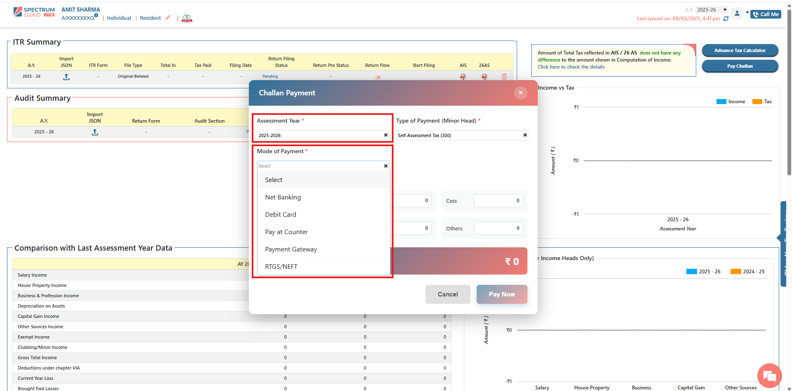Click the user profile avatar icon

(x=737, y=14)
